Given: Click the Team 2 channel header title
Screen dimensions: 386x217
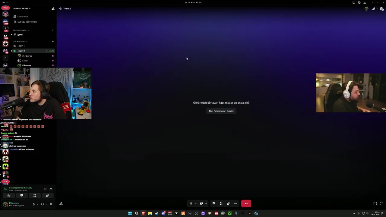Looking at the screenshot, I should click(67, 8).
